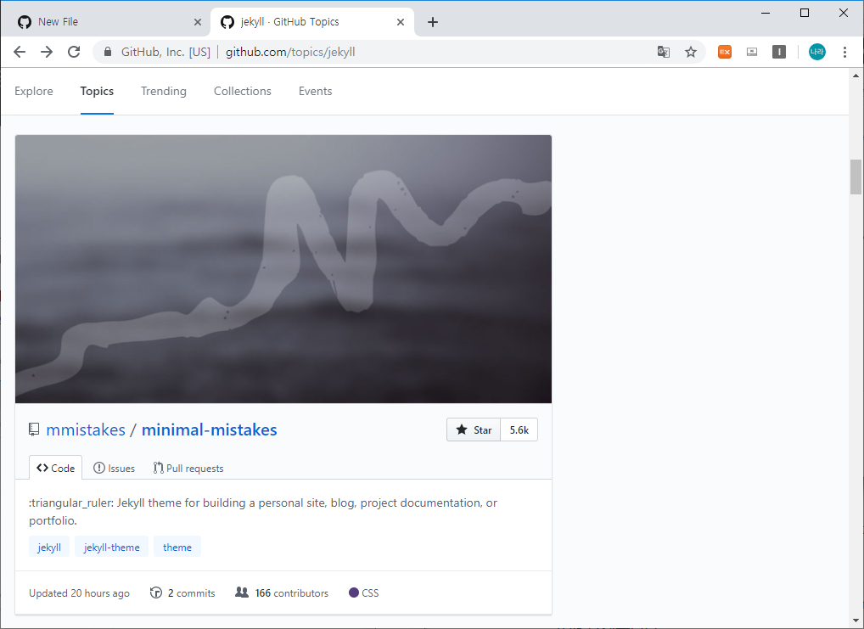Image resolution: width=864 pixels, height=629 pixels.
Task: Star the minimal-mistakes repository
Action: (x=474, y=430)
